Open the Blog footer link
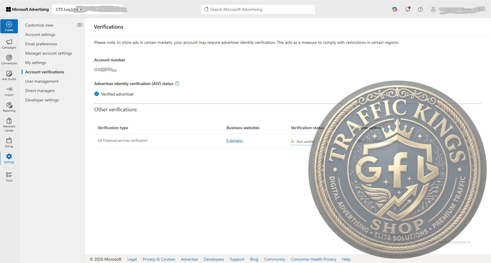This screenshot has width=491, height=263. click(254, 259)
